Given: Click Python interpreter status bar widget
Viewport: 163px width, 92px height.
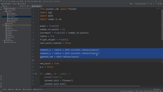Looking at the screenshot, I should coord(152,91).
